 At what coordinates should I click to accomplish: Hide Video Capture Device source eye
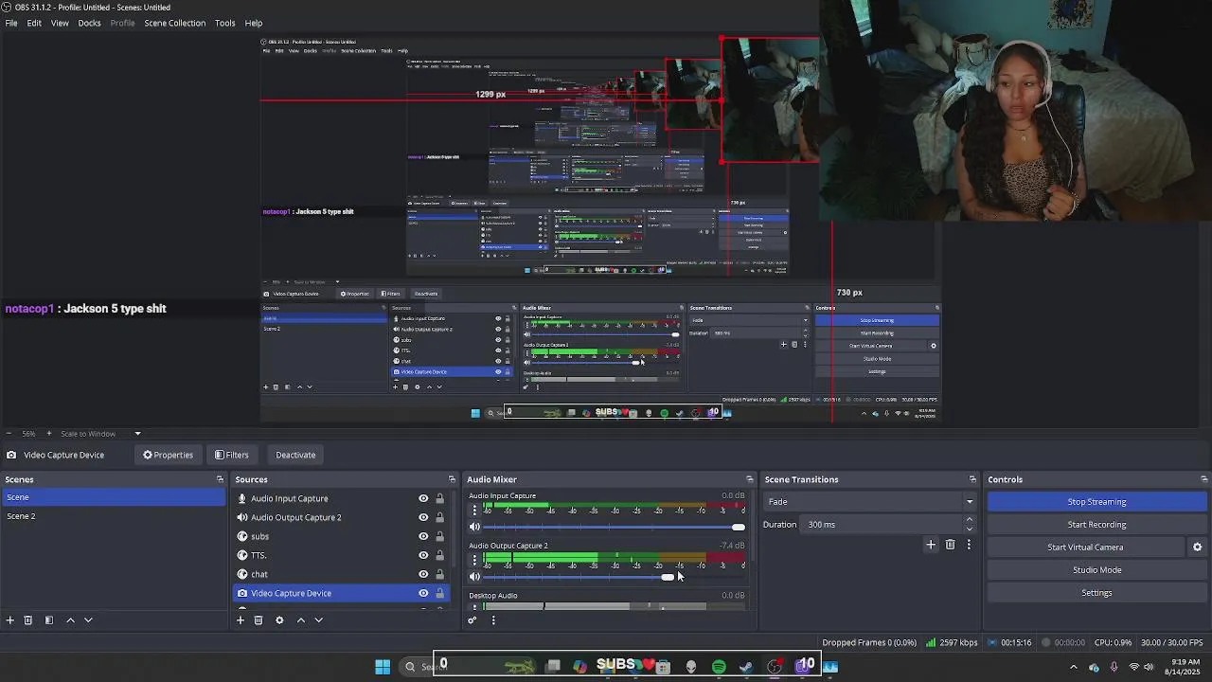[423, 593]
